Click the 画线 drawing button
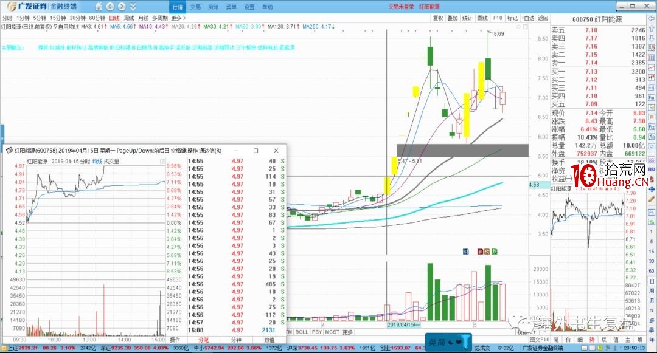This screenshot has width=657, height=353. click(482, 18)
